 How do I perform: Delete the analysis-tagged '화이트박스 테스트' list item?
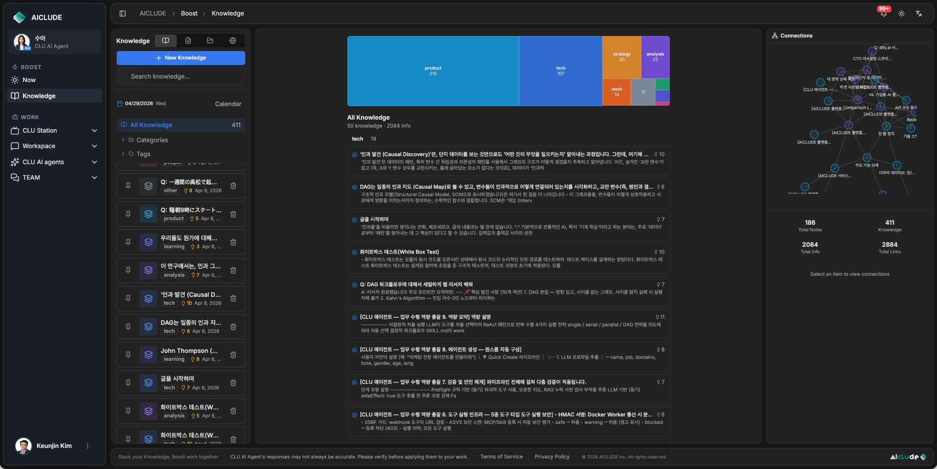(x=233, y=411)
